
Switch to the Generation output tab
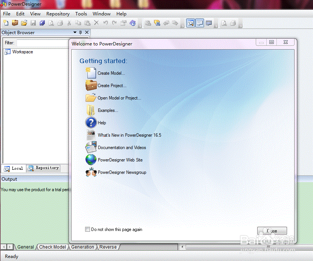point(82,247)
